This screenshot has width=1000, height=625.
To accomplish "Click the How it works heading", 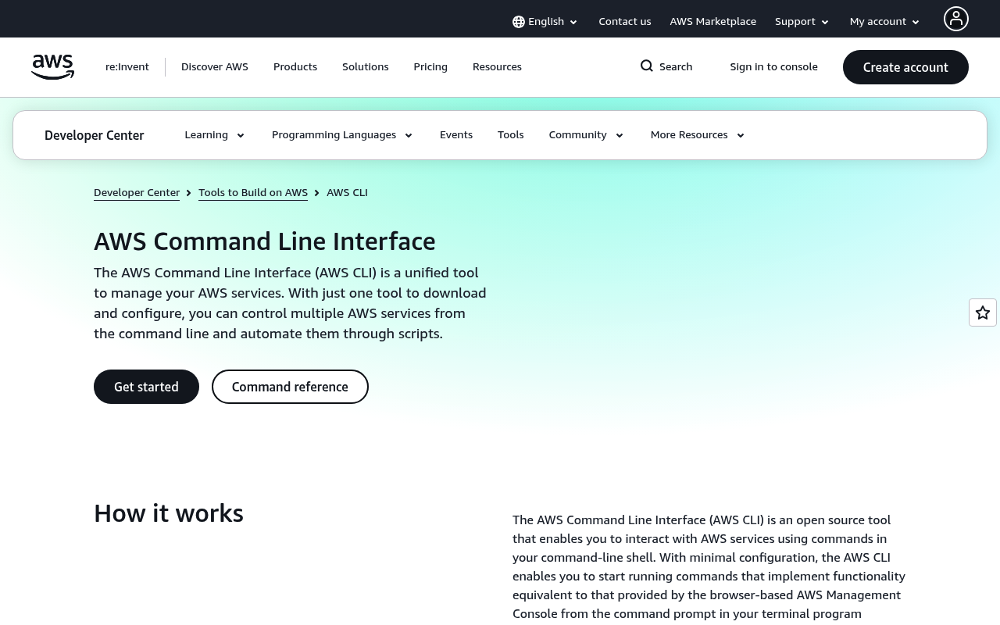I will pos(169,513).
